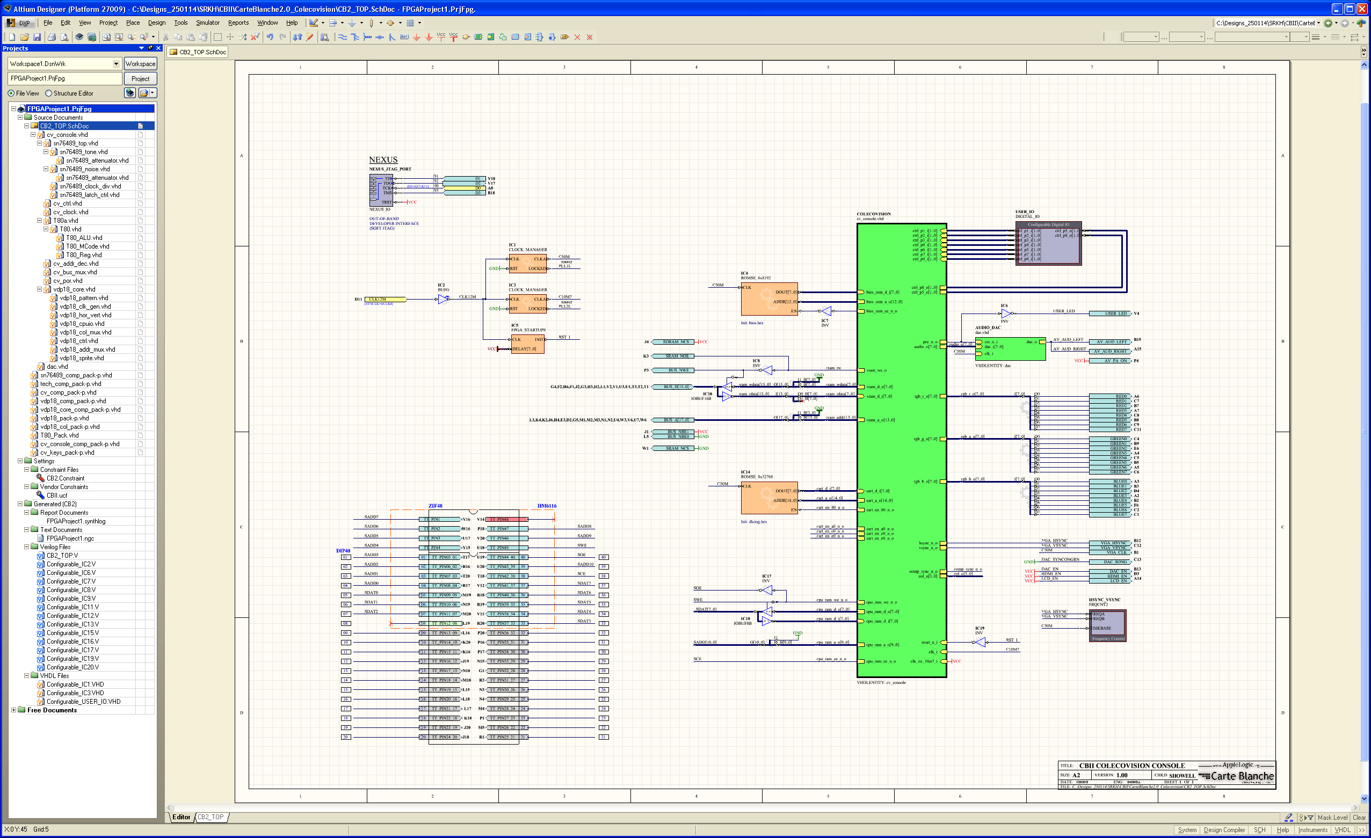Open the file path address dropdown
This screenshot has width=1371, height=838.
(1319, 23)
